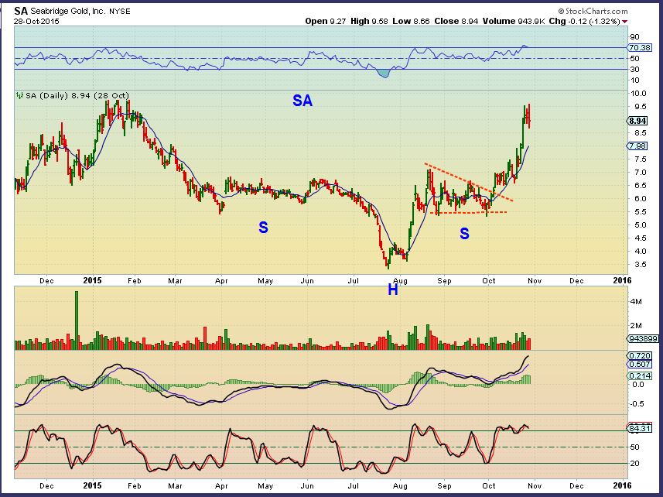Click the MACD value label '0.720'
This screenshot has width=663, height=497.
click(639, 356)
